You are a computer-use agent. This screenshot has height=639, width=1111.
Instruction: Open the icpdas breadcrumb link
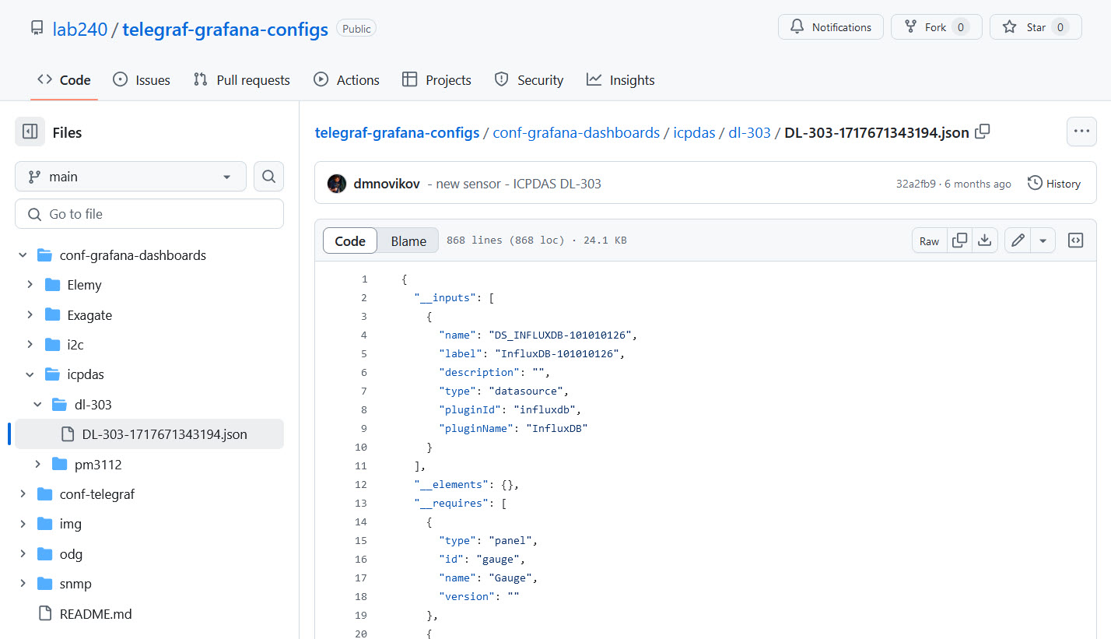point(694,132)
